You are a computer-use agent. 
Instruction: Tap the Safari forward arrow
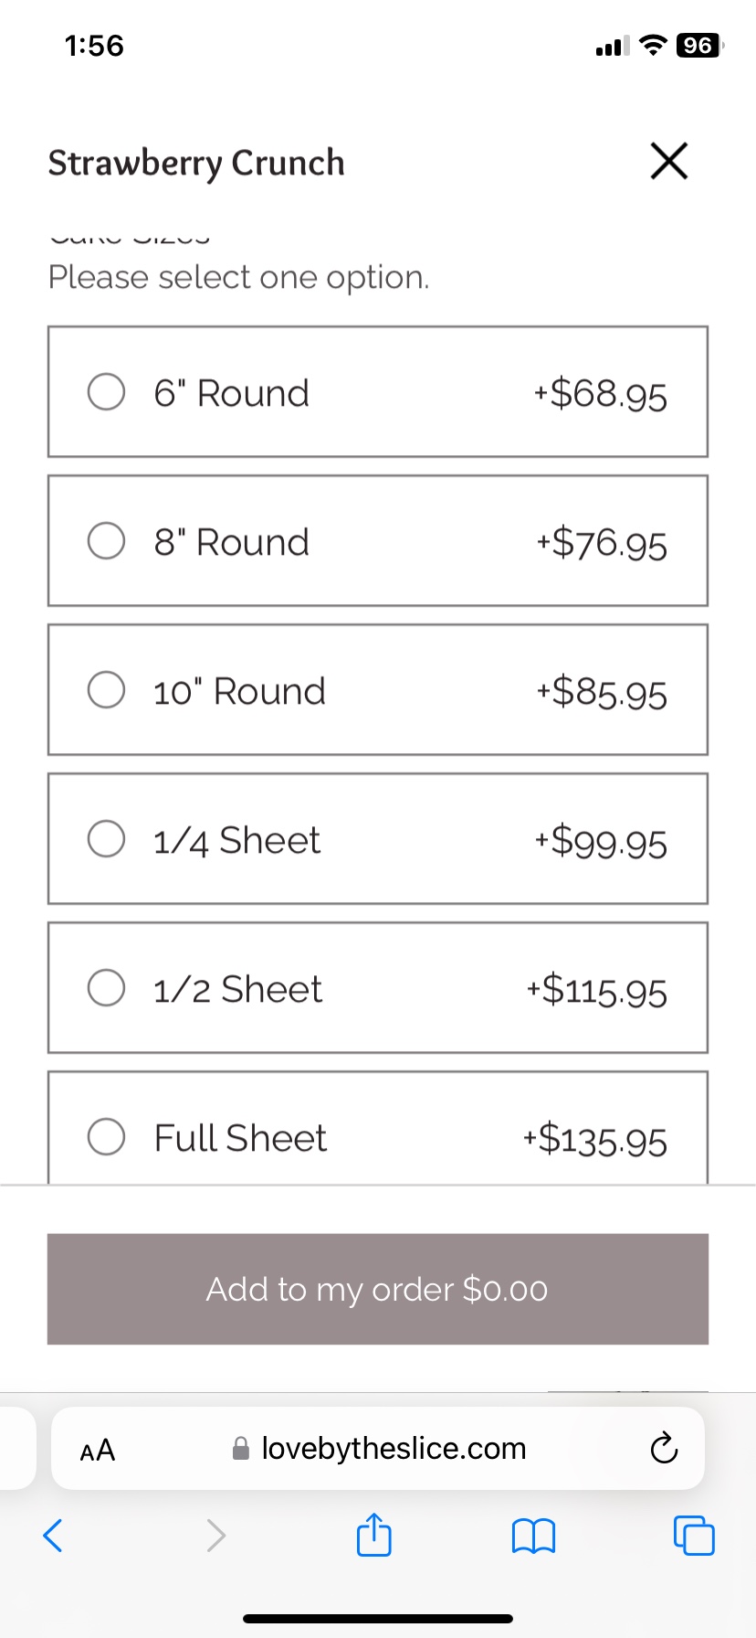tap(215, 1536)
